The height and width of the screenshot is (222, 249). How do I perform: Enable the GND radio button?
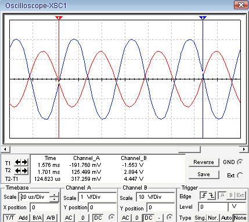click(240, 162)
